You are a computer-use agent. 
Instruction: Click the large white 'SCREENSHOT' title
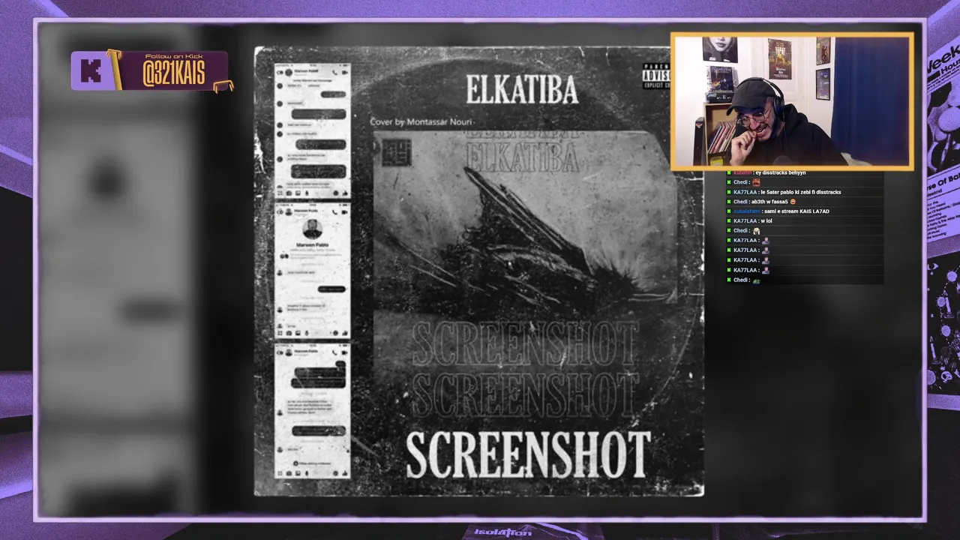pyautogui.click(x=527, y=455)
